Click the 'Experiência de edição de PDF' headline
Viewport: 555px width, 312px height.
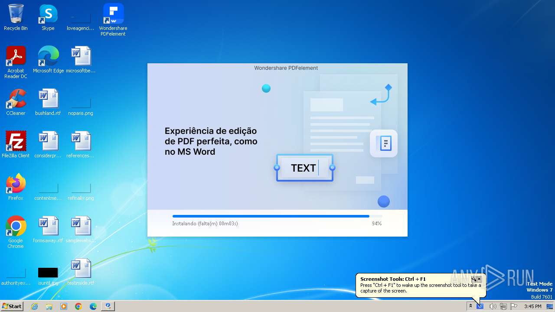[211, 141]
